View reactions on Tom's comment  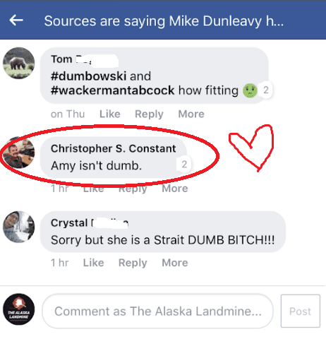point(258,90)
